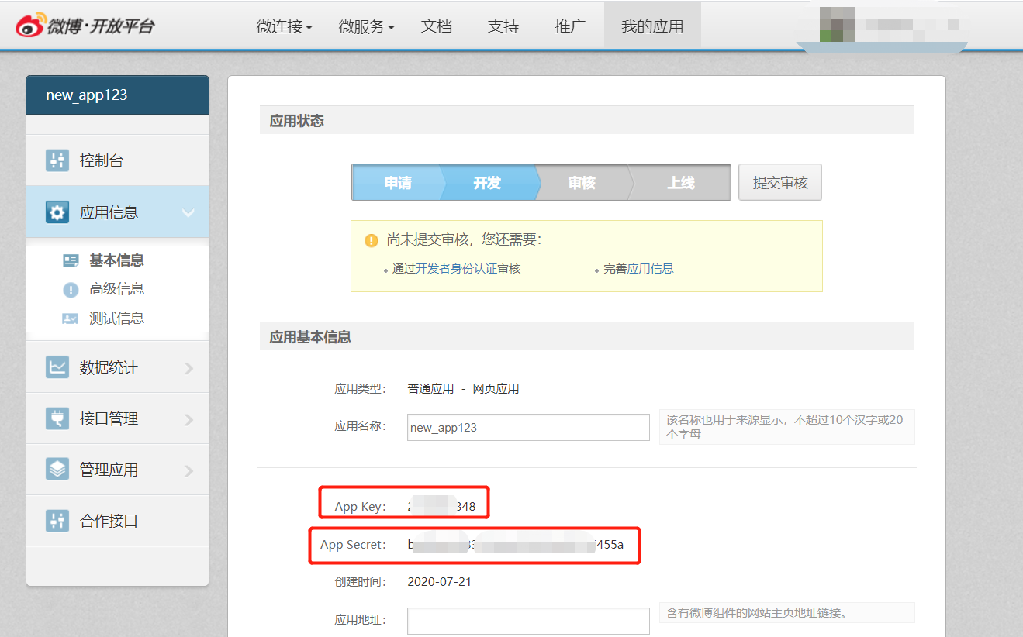Screen dimensions: 1023x637
Task: Click the 申请 status step
Action: pyautogui.click(x=398, y=183)
